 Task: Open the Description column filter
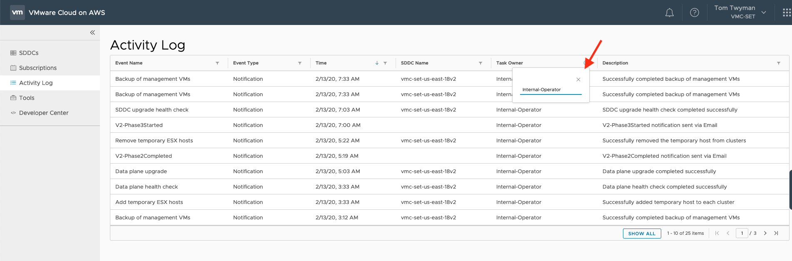point(778,63)
